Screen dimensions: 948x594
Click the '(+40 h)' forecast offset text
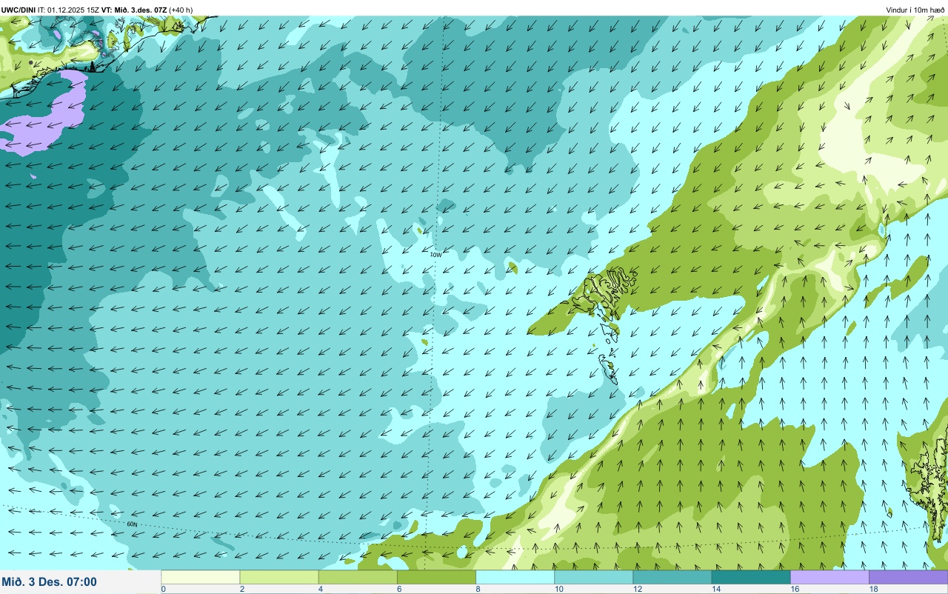click(181, 10)
